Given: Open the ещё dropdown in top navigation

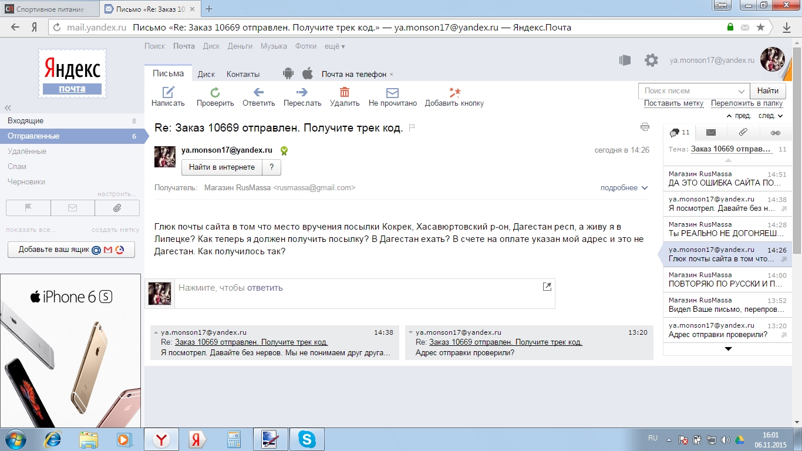Looking at the screenshot, I should tap(335, 46).
